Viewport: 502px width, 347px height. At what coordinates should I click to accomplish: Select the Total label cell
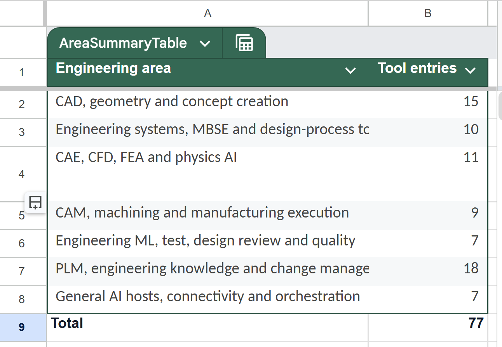(207, 327)
